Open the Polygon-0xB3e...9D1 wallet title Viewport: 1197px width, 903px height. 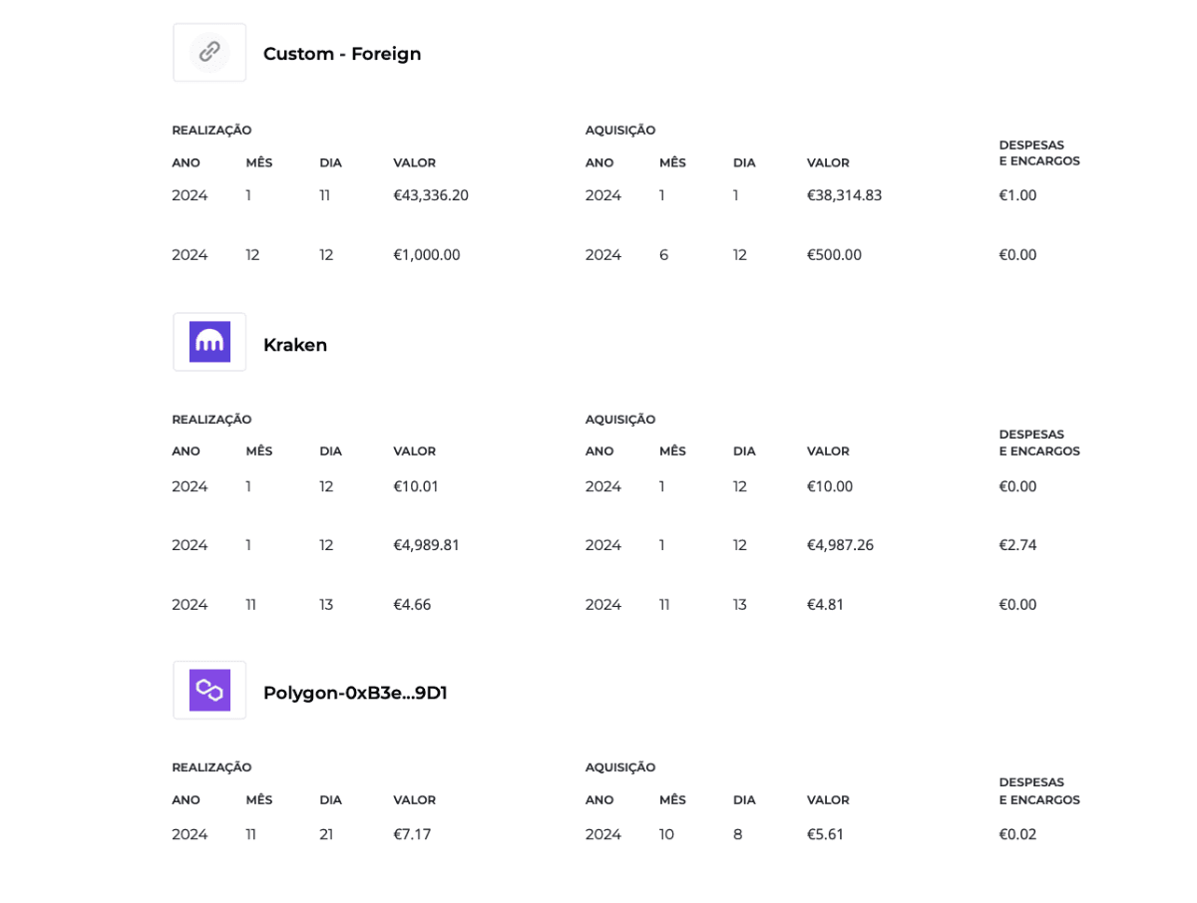355,693
